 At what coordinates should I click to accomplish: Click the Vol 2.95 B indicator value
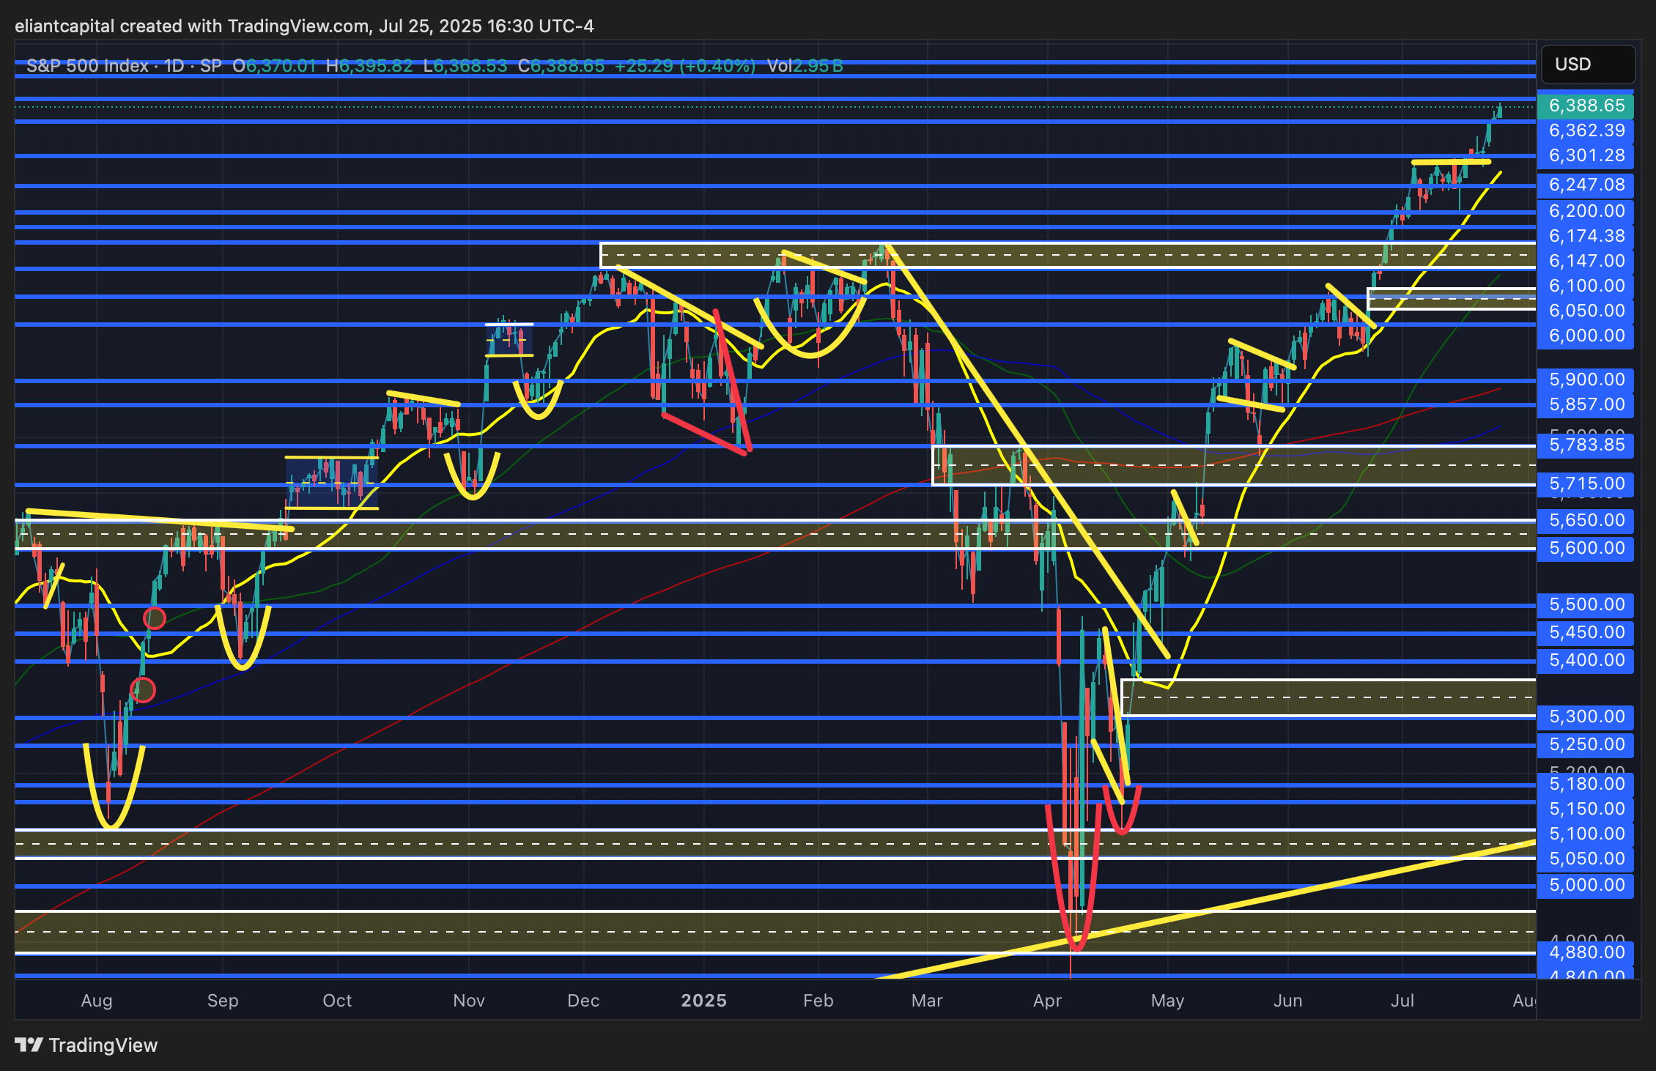805,66
